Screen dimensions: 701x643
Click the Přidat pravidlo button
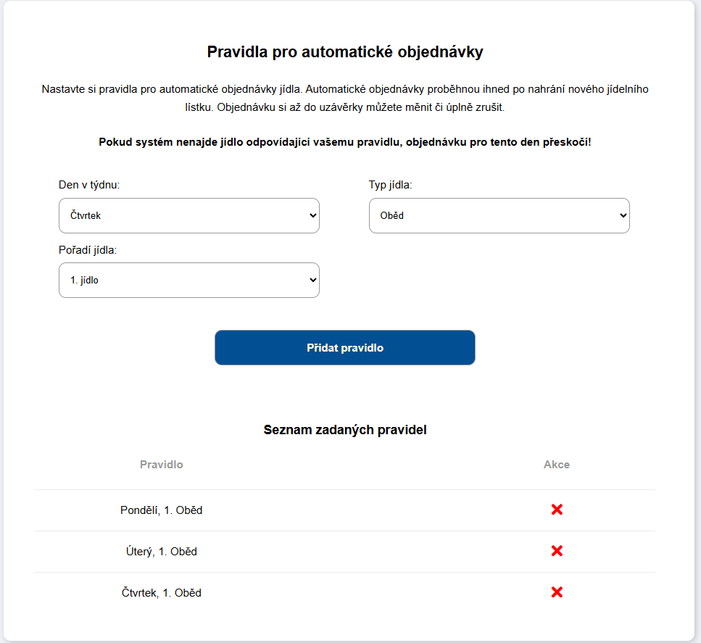click(345, 348)
